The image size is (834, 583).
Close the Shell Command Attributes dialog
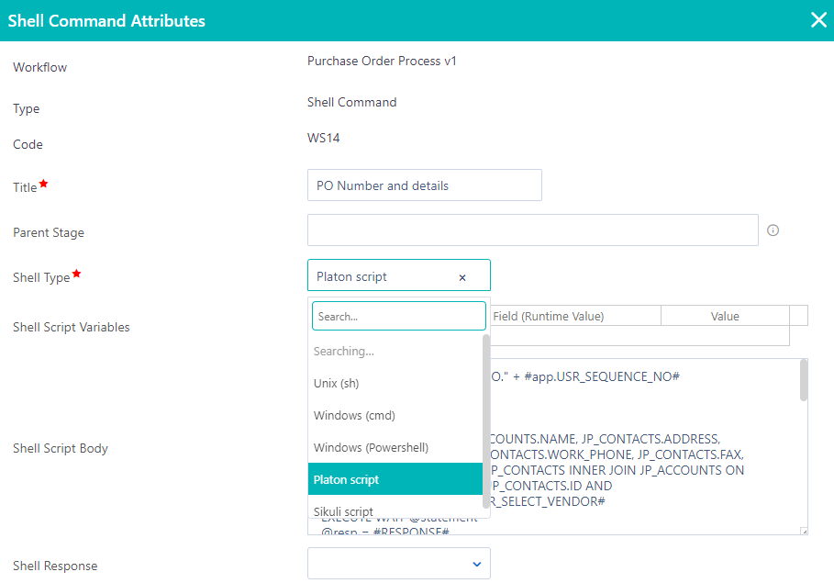point(818,19)
